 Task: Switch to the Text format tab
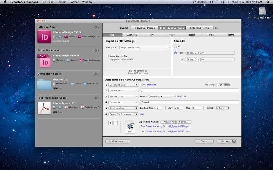point(172,35)
